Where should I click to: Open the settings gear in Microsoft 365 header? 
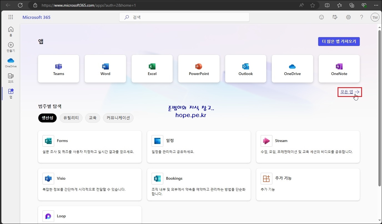click(348, 17)
